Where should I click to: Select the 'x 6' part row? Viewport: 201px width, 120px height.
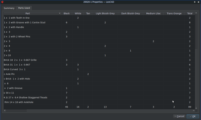click(99, 83)
